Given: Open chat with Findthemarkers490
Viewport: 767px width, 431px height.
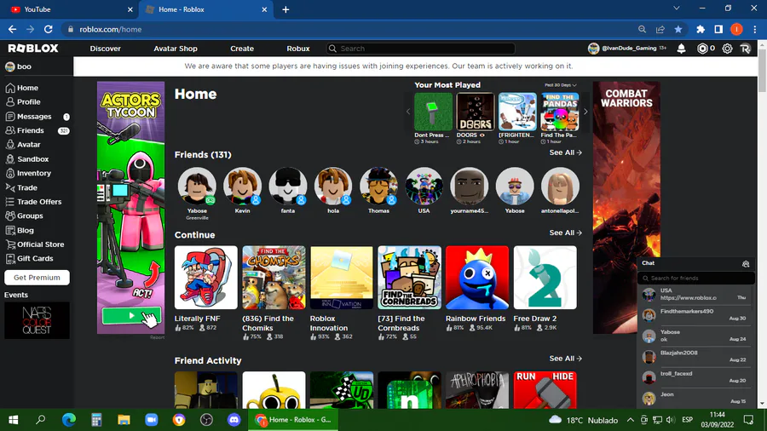Looking at the screenshot, I should [x=695, y=314].
